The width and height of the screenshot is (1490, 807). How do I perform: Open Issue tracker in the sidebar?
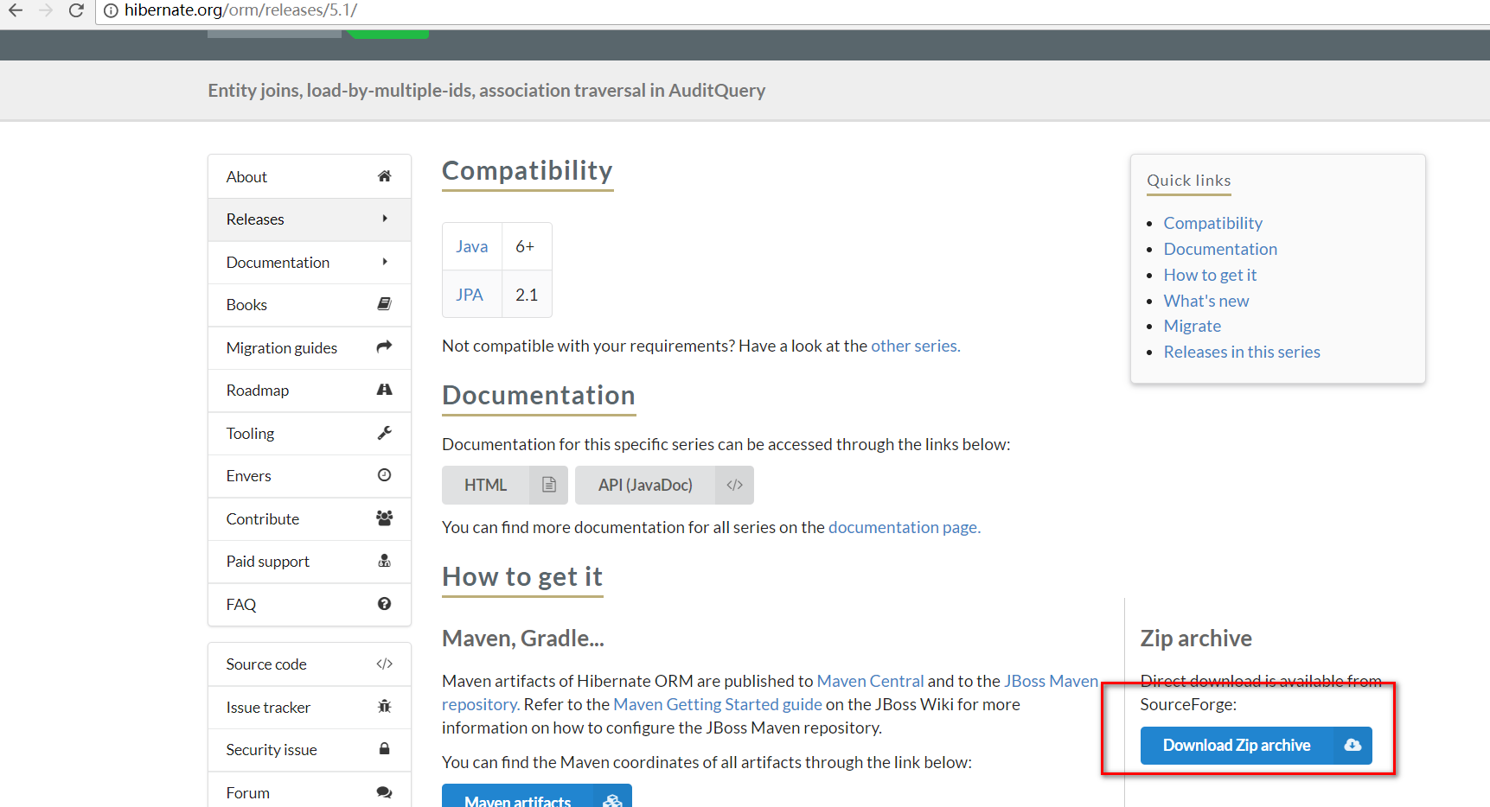coord(310,707)
